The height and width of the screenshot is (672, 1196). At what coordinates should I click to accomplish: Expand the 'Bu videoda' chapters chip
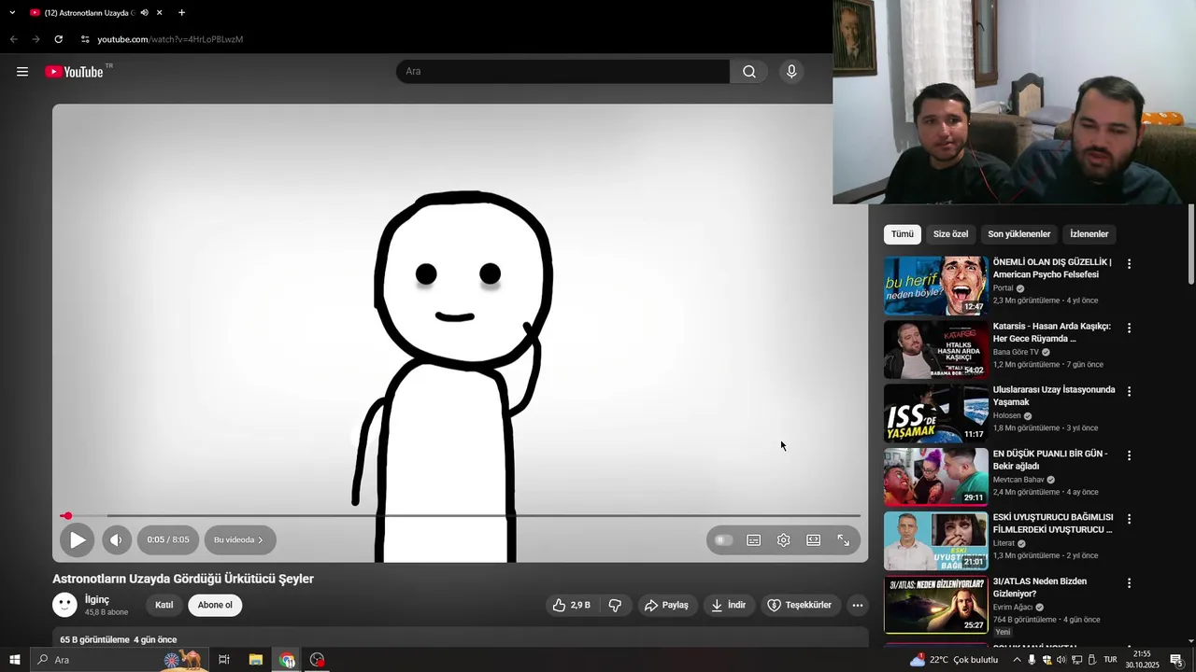pos(238,539)
